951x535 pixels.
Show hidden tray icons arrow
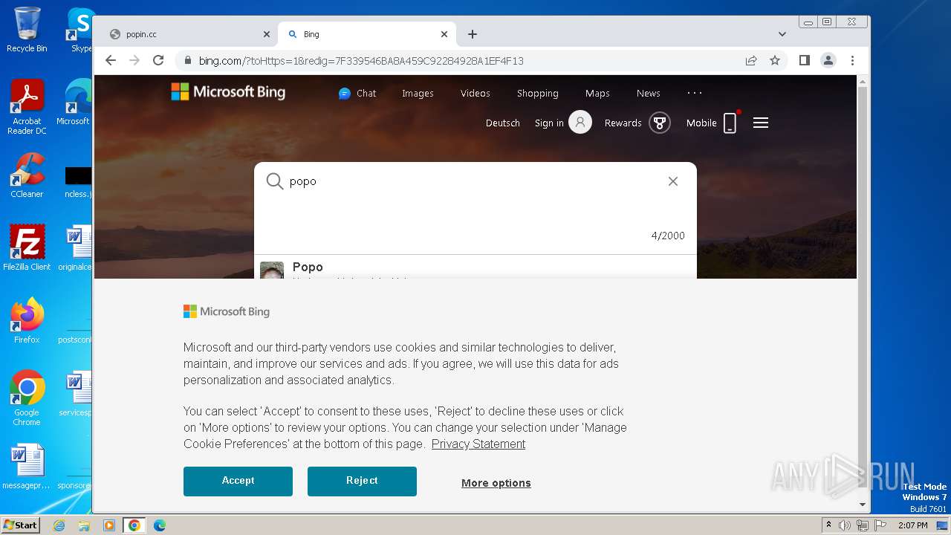pyautogui.click(x=828, y=525)
